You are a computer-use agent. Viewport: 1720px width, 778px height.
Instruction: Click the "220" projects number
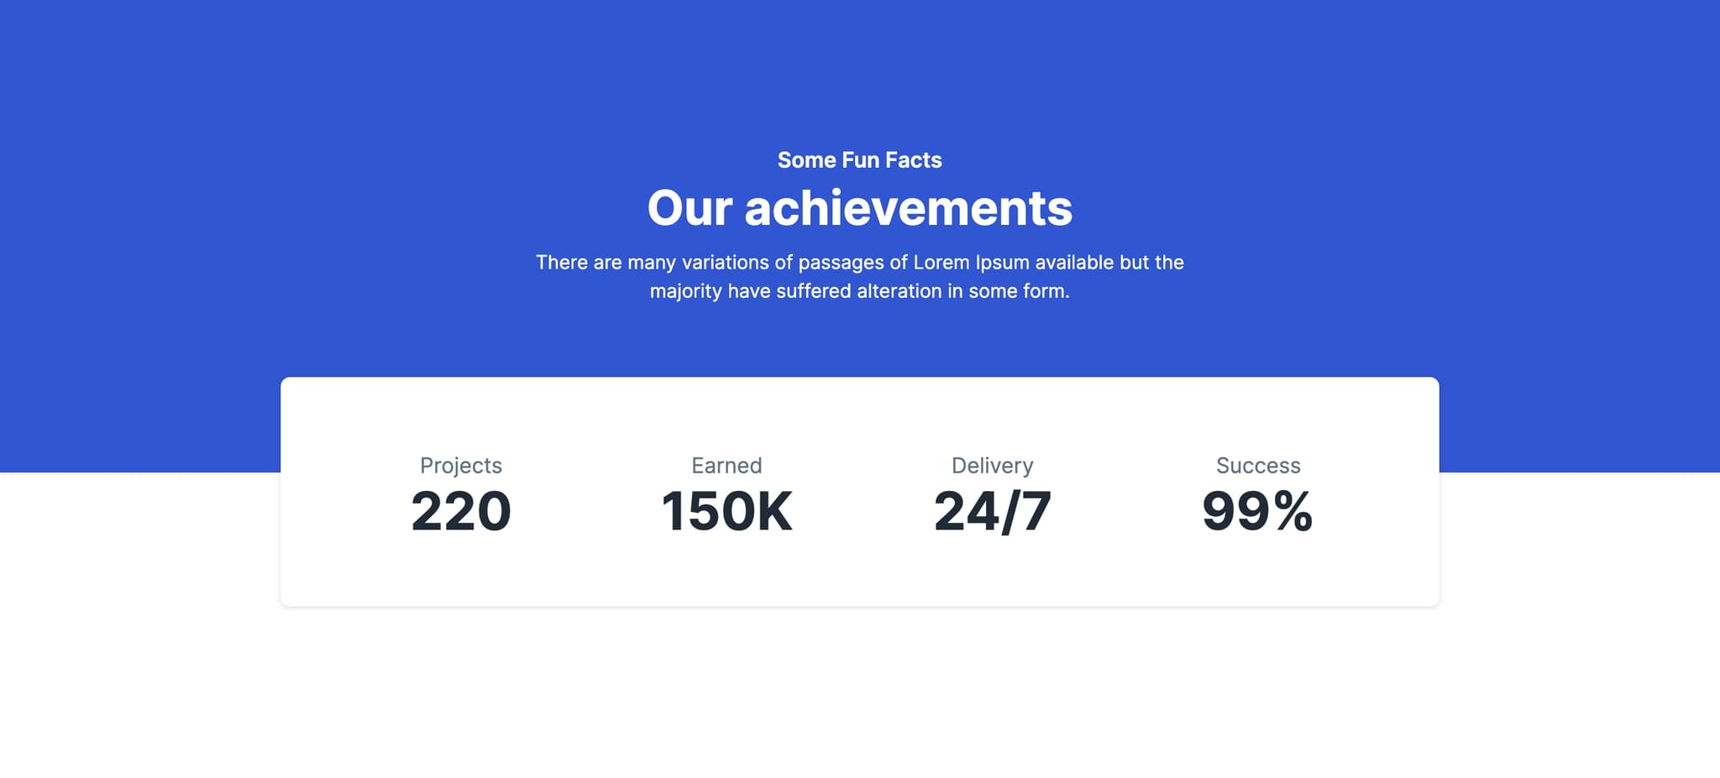point(461,511)
